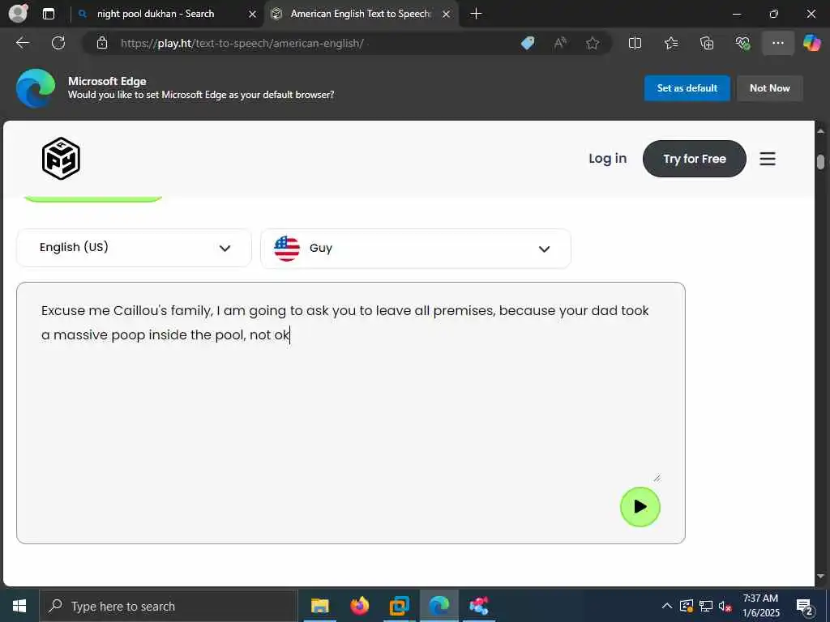
Task: Click the PlayHT cube logo
Action: (61, 158)
